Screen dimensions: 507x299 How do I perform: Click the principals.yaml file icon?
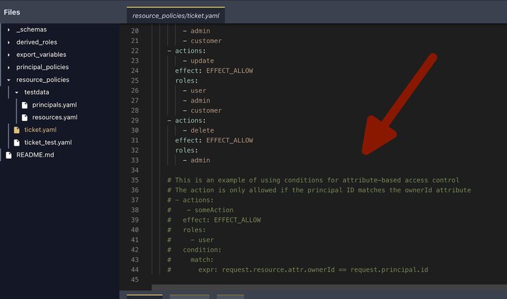pos(25,105)
